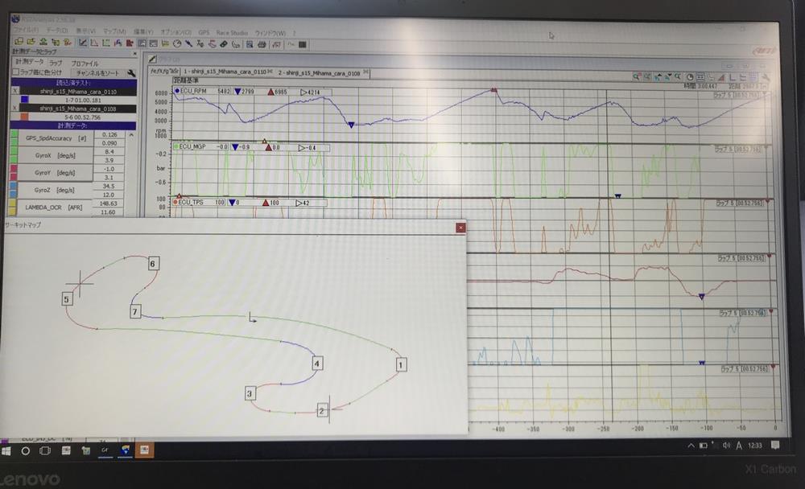Switch to the プロファイル tab

(x=85, y=64)
